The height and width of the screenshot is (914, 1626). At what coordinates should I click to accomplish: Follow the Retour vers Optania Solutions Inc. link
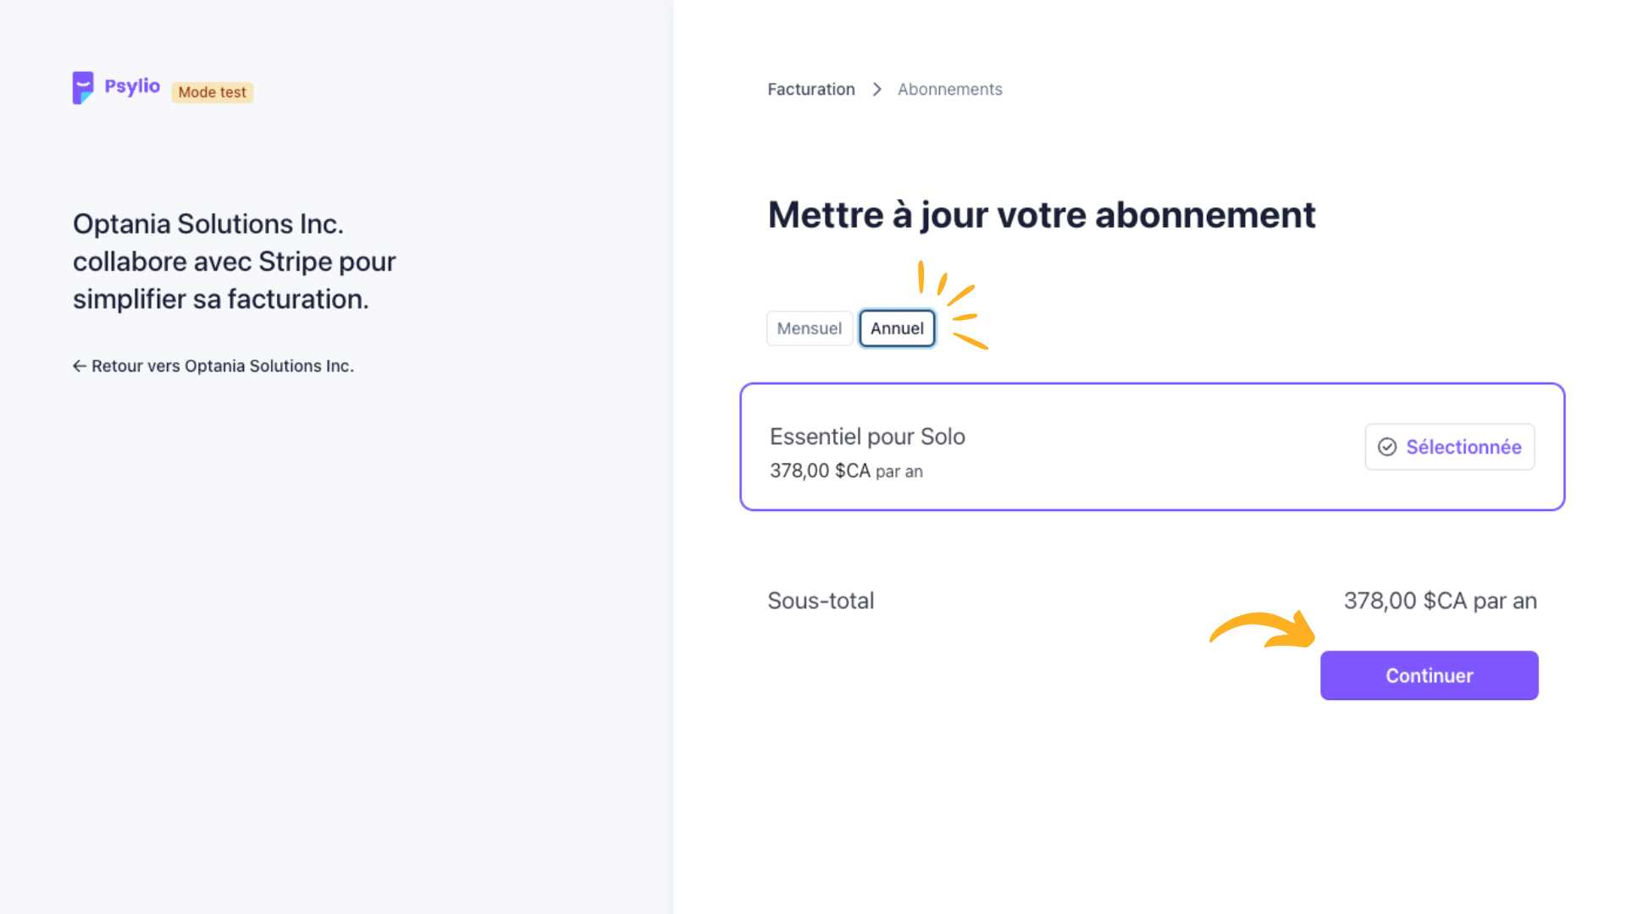(x=213, y=366)
